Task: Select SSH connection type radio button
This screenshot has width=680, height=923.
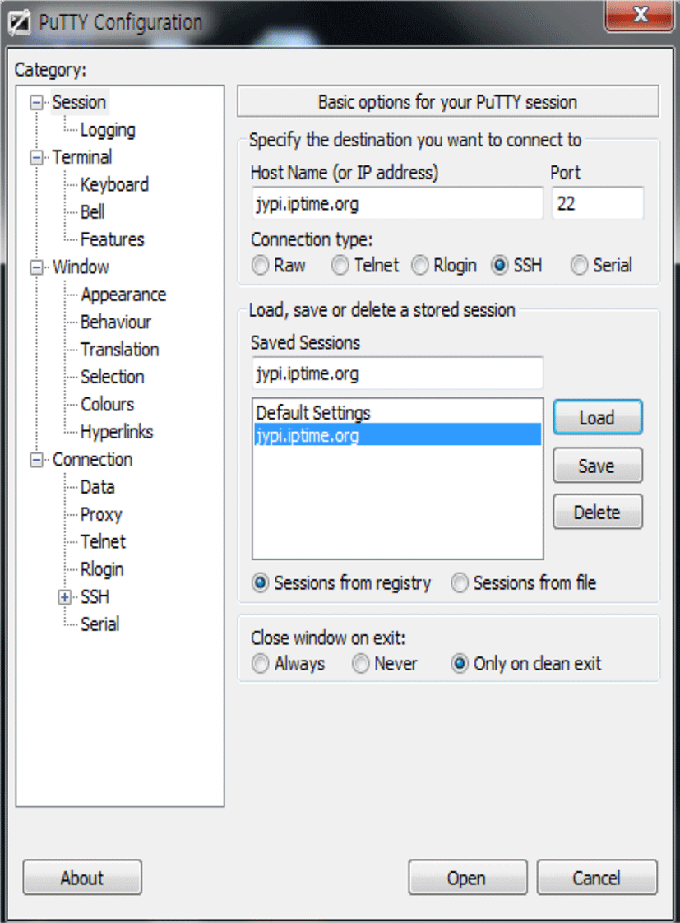Action: point(500,266)
